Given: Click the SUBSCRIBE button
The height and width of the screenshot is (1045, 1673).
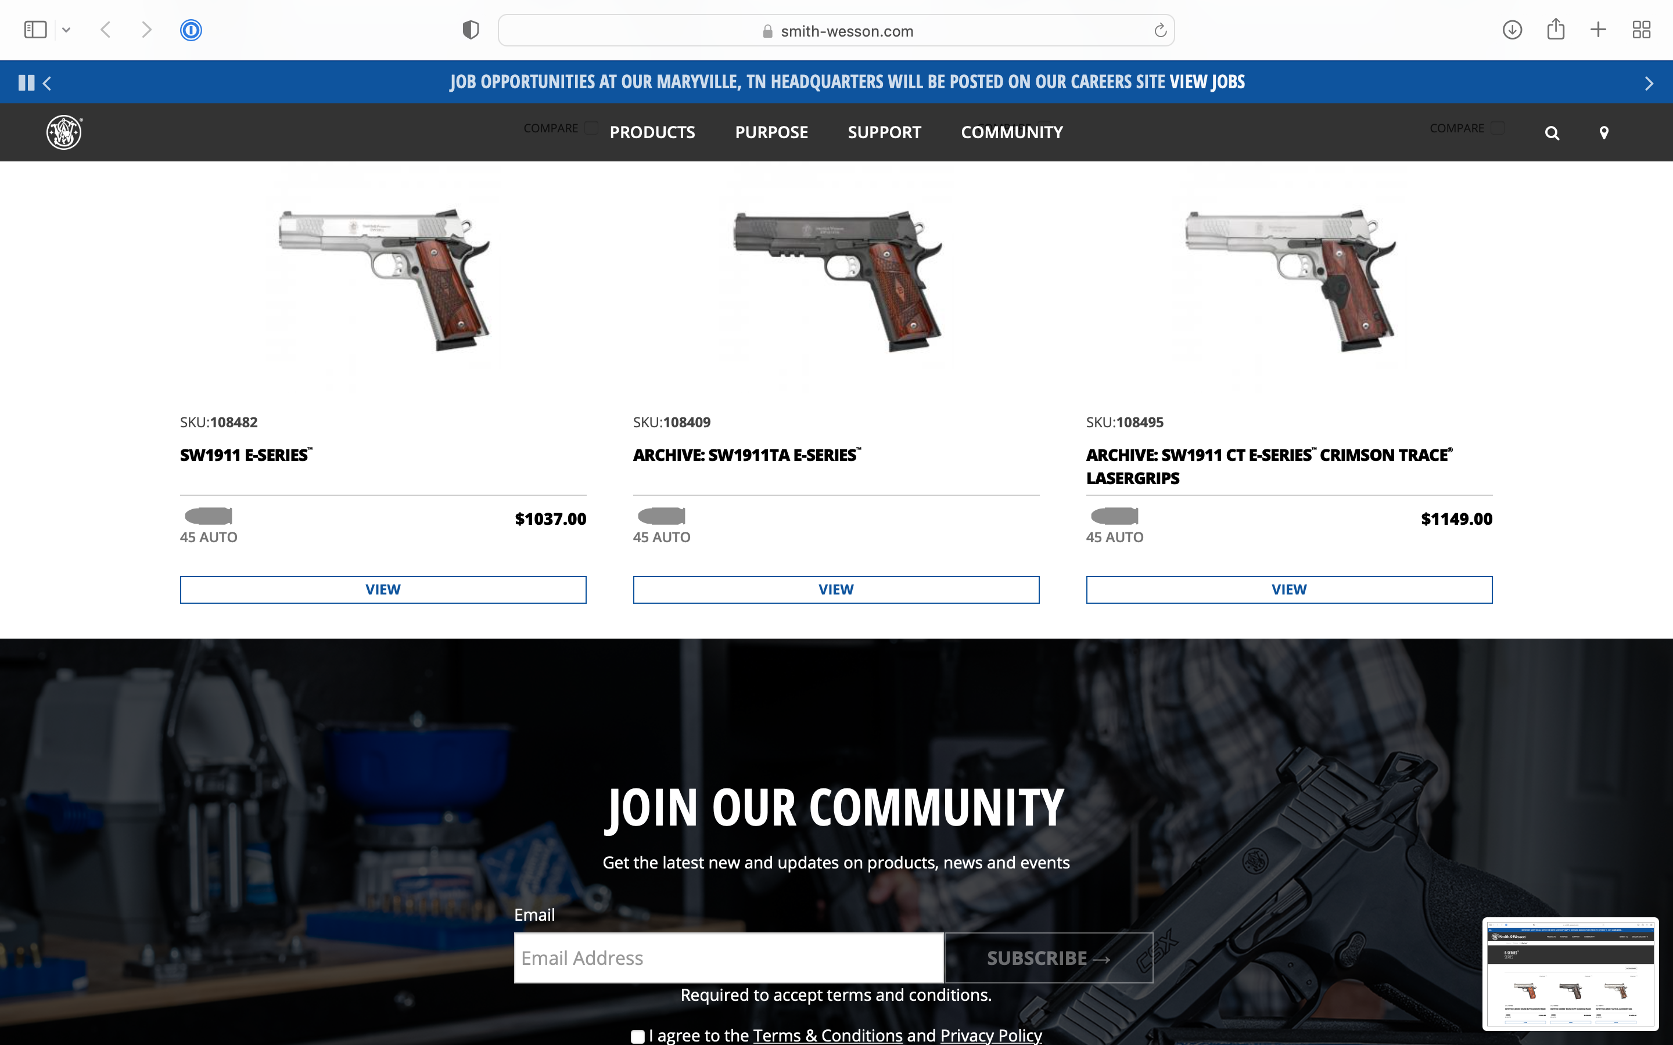Looking at the screenshot, I should pyautogui.click(x=1049, y=958).
